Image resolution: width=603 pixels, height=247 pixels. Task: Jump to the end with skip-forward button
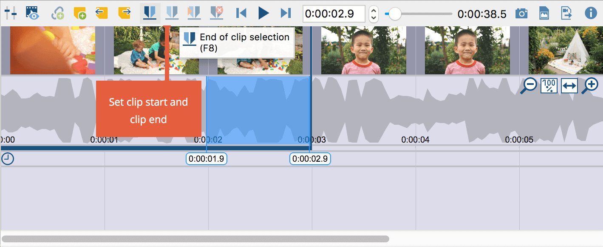[x=286, y=13]
